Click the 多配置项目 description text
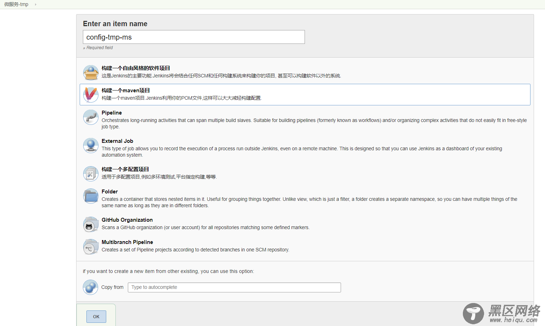 click(x=159, y=177)
